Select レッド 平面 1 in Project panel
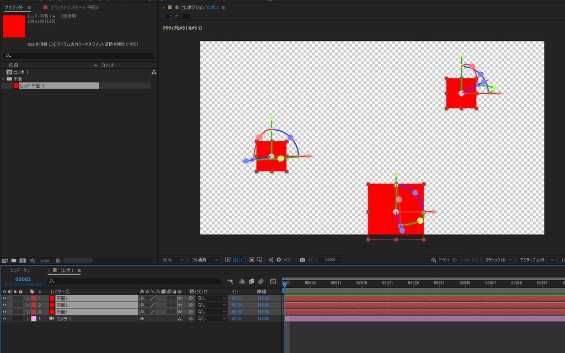The image size is (565, 353). pos(31,85)
